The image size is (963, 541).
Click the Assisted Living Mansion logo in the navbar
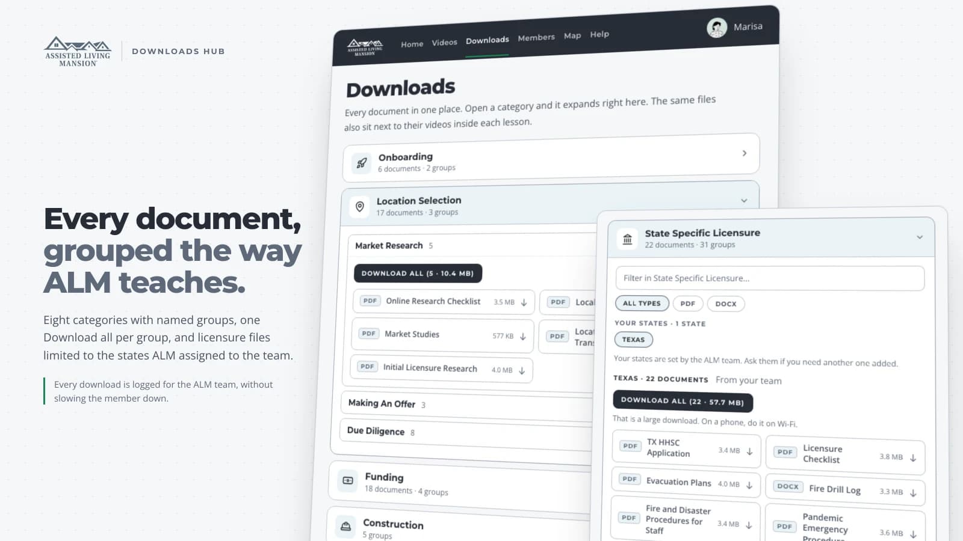click(x=365, y=47)
